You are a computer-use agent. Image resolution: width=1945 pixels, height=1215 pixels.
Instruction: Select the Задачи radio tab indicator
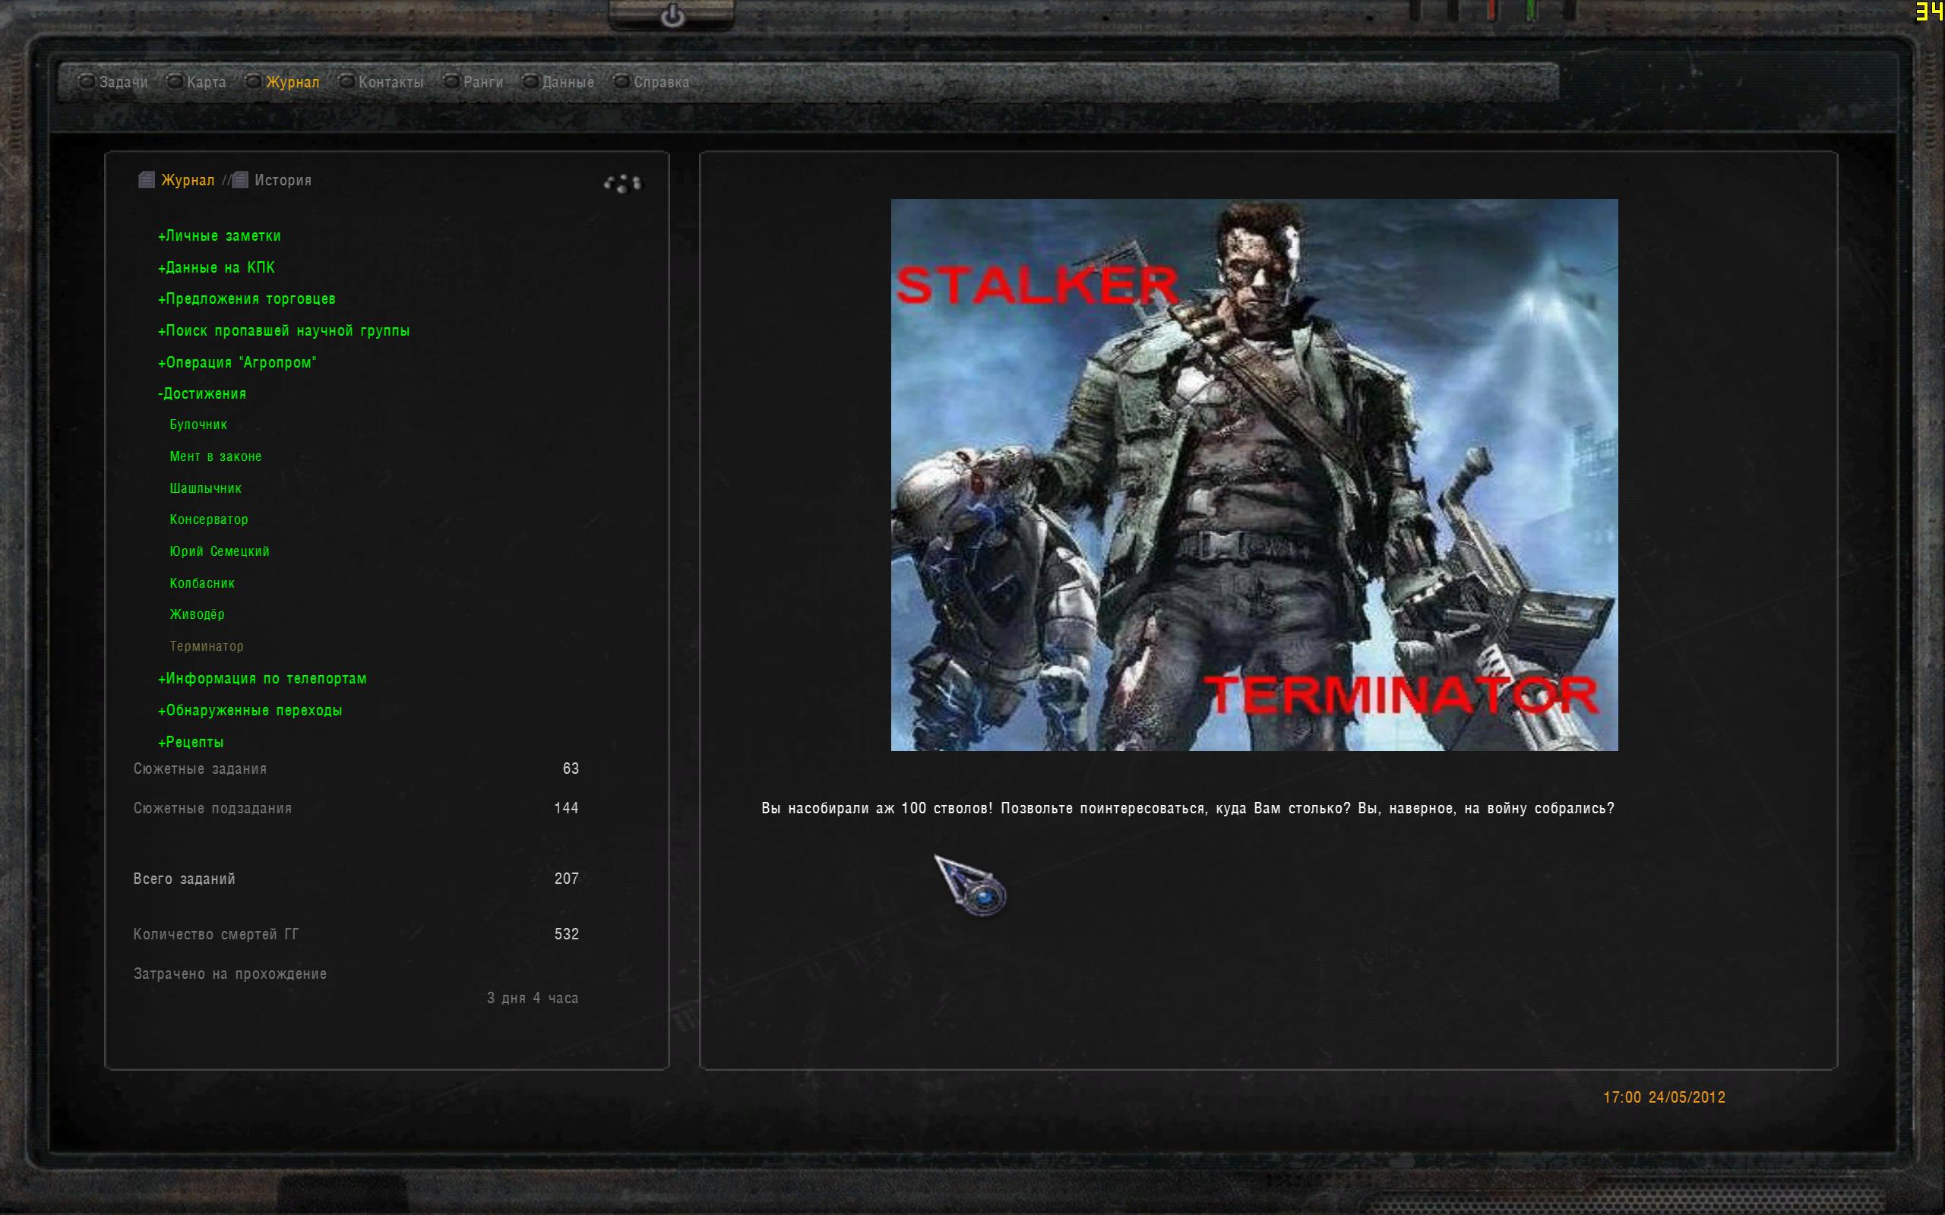(x=87, y=82)
